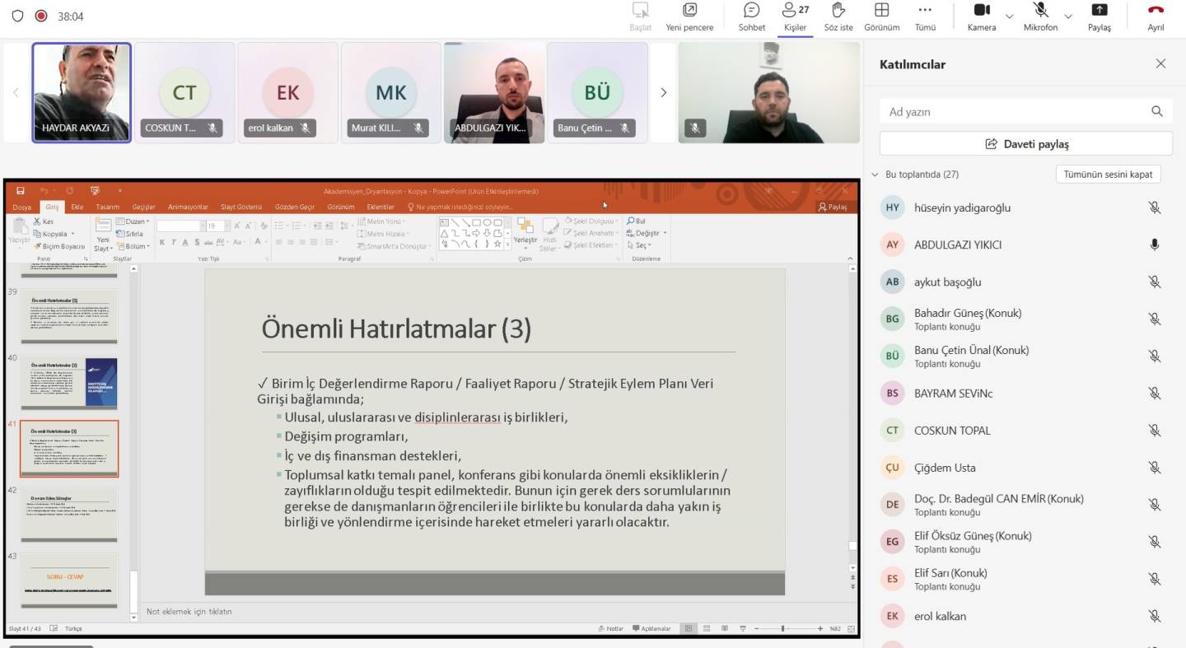Show next participants with right arrow
The width and height of the screenshot is (1186, 648).
point(663,93)
